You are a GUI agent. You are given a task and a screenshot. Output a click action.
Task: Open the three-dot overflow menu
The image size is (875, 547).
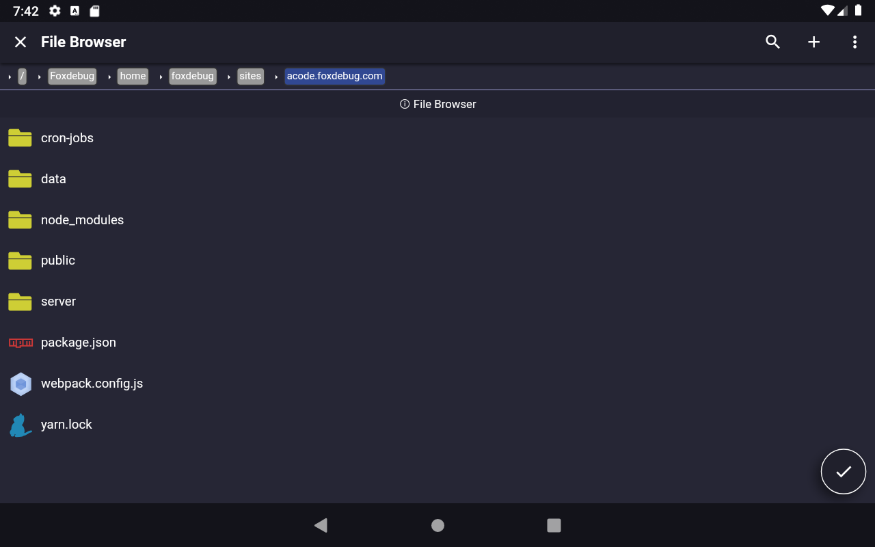[854, 42]
